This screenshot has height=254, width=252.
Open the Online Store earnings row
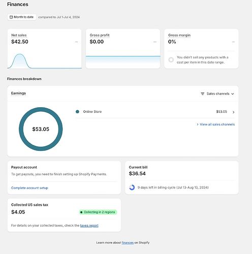coord(155,112)
